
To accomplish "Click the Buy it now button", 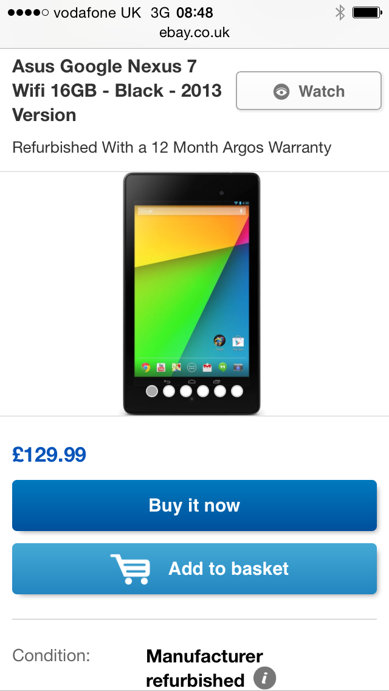I will [194, 505].
